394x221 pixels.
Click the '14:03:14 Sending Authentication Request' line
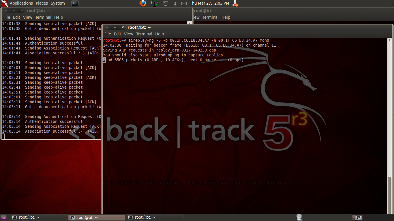click(52, 117)
